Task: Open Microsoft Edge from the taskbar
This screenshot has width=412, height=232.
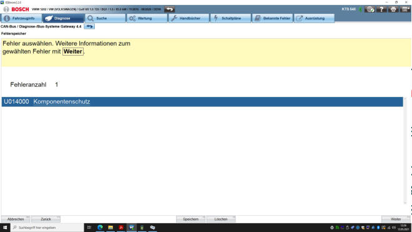Action: tap(100, 228)
